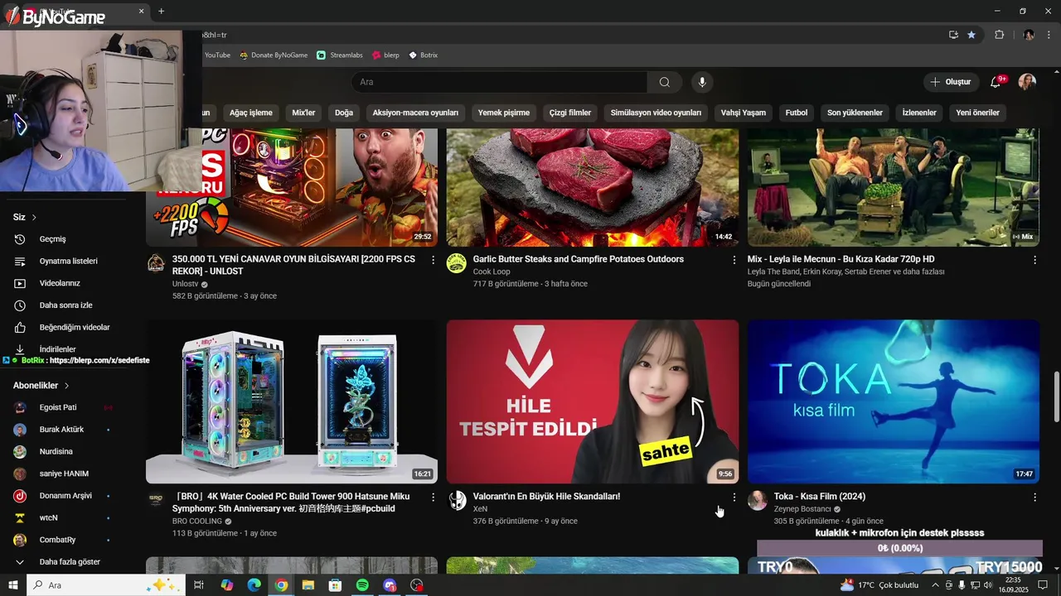The width and height of the screenshot is (1061, 596).
Task: Click the Zeynep Bostancı channel avatar
Action: tap(758, 501)
